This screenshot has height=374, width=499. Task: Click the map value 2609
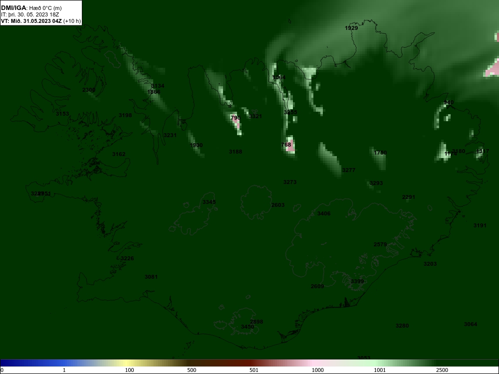317,286
